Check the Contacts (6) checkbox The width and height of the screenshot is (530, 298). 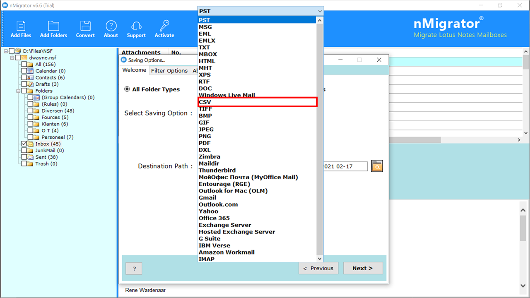click(24, 77)
